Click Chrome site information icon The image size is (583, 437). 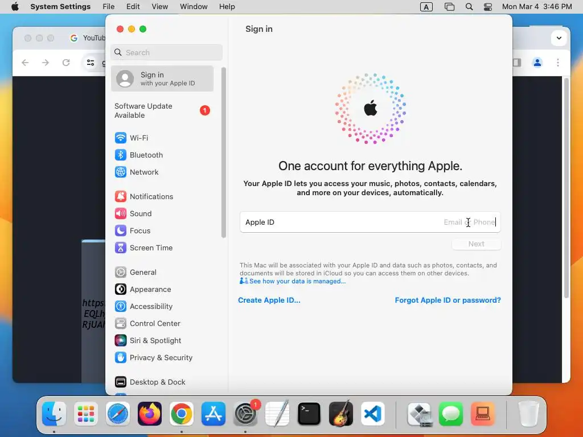pos(91,63)
